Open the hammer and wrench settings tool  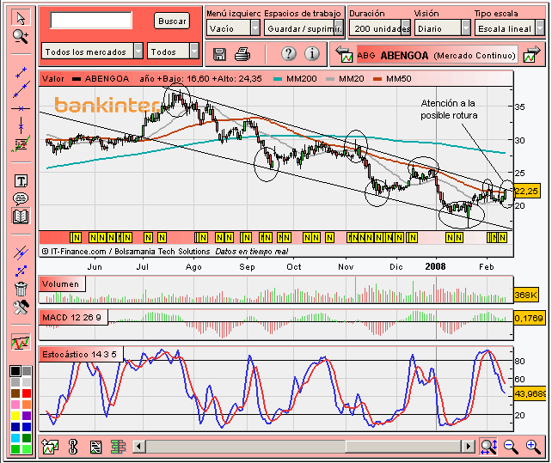coord(21,308)
